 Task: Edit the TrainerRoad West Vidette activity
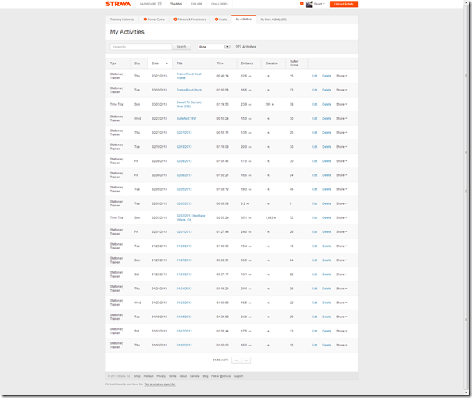click(x=315, y=76)
